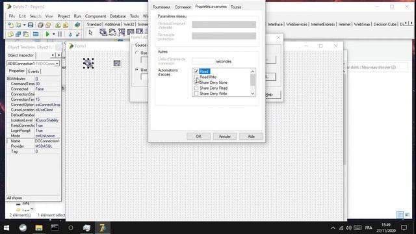Open the dropdown arrow beside Open icon
This screenshot has height=234, width=416.
click(x=24, y=25)
